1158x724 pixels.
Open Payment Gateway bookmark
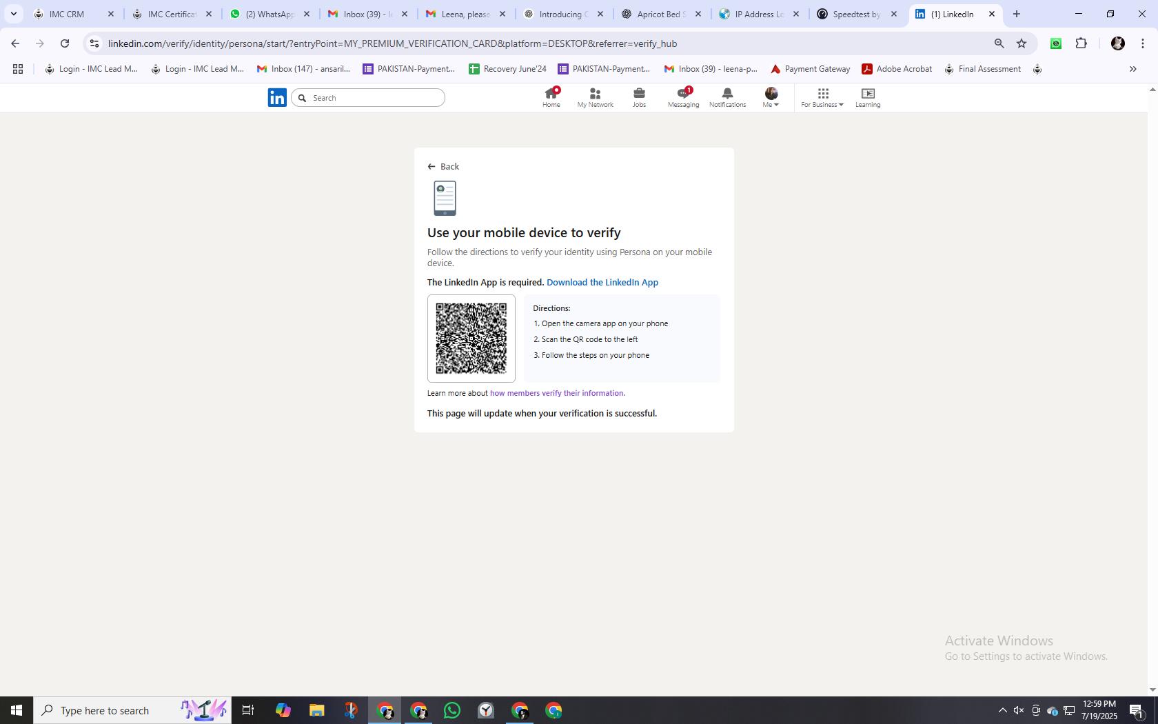(x=810, y=69)
